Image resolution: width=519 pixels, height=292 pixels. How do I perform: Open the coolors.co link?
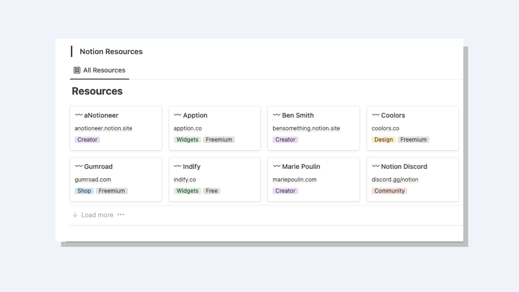pyautogui.click(x=385, y=128)
